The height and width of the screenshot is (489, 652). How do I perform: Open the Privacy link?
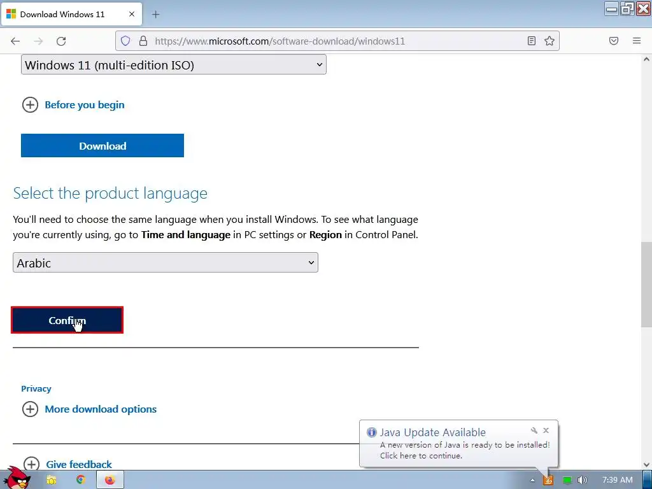[36, 389]
